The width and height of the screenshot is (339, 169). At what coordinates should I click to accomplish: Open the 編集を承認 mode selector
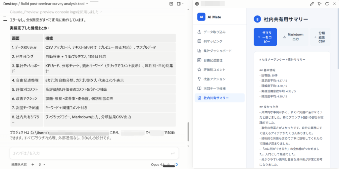tap(19, 164)
